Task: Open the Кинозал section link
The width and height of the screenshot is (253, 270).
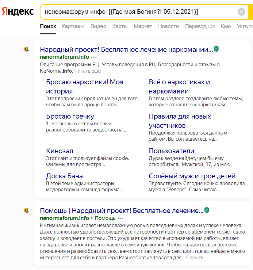Action: (x=60, y=150)
